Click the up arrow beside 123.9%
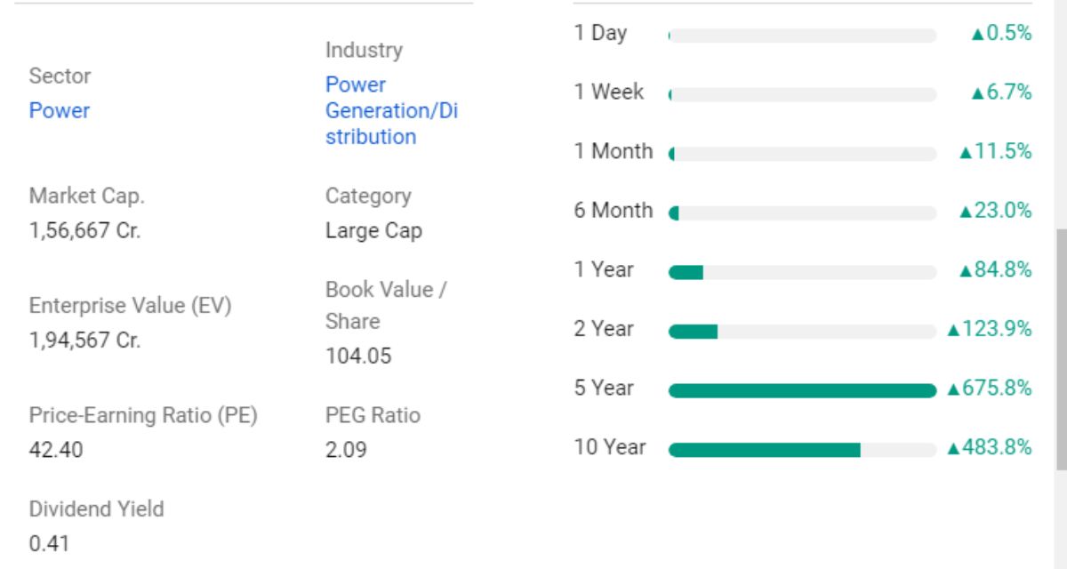 tap(953, 331)
